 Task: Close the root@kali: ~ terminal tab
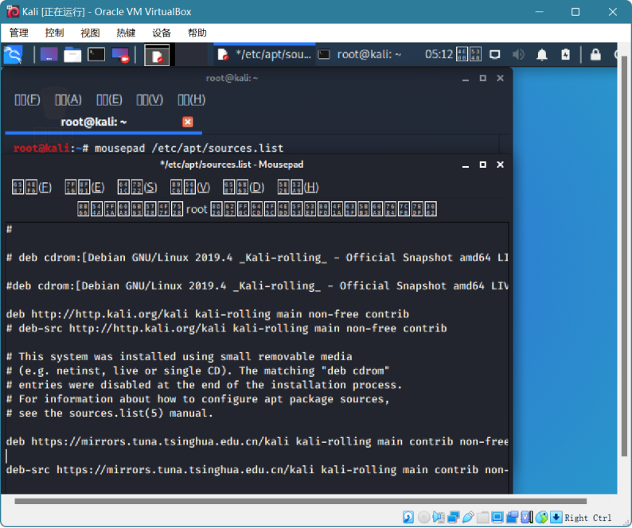(x=187, y=122)
